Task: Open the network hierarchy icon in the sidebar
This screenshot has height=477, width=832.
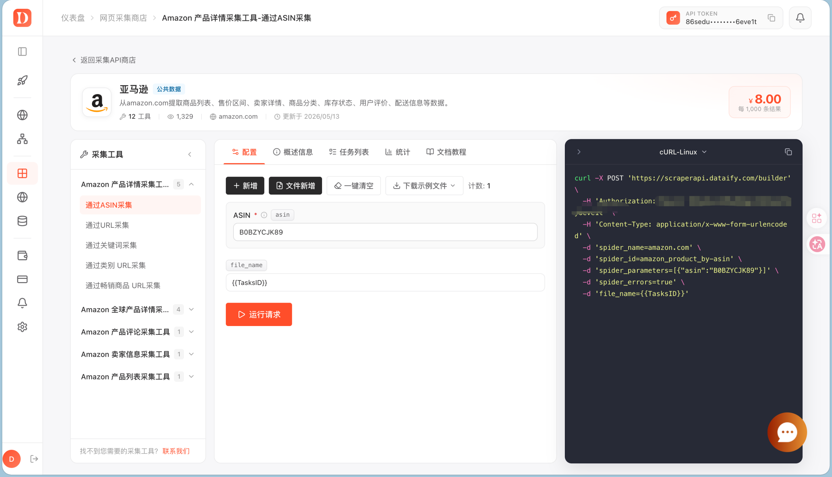Action: (x=22, y=139)
